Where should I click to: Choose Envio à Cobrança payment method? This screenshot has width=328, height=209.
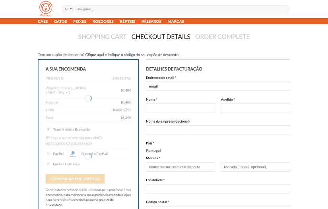click(48, 164)
